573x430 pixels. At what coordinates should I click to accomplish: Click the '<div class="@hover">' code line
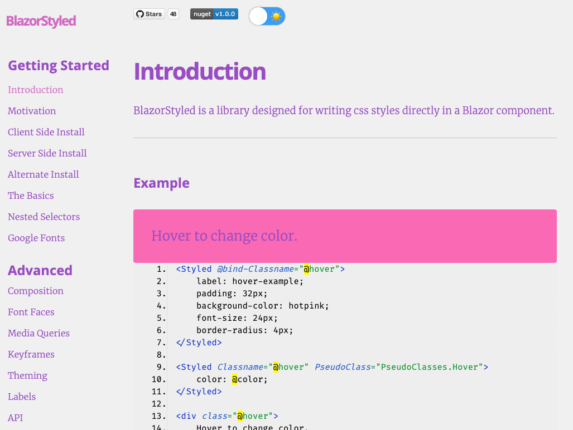tap(227, 416)
